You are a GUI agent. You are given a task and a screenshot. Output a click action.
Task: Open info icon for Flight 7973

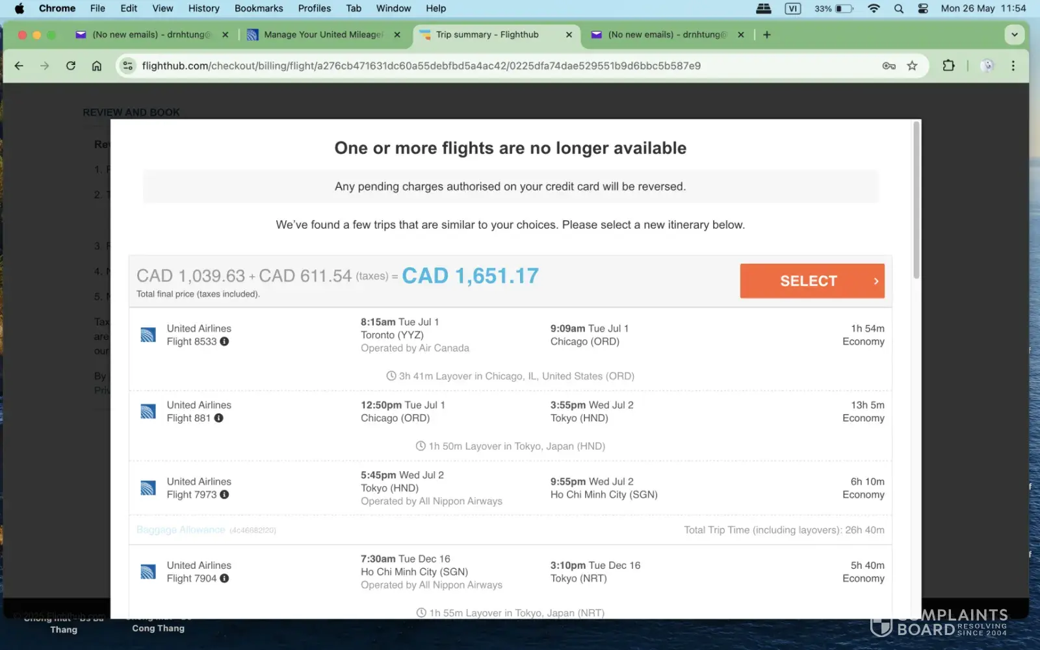coord(224,495)
